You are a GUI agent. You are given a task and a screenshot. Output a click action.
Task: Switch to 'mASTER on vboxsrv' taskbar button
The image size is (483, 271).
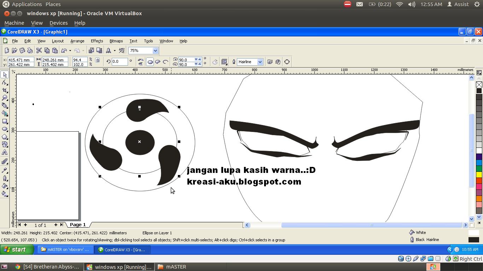[x=65, y=249]
